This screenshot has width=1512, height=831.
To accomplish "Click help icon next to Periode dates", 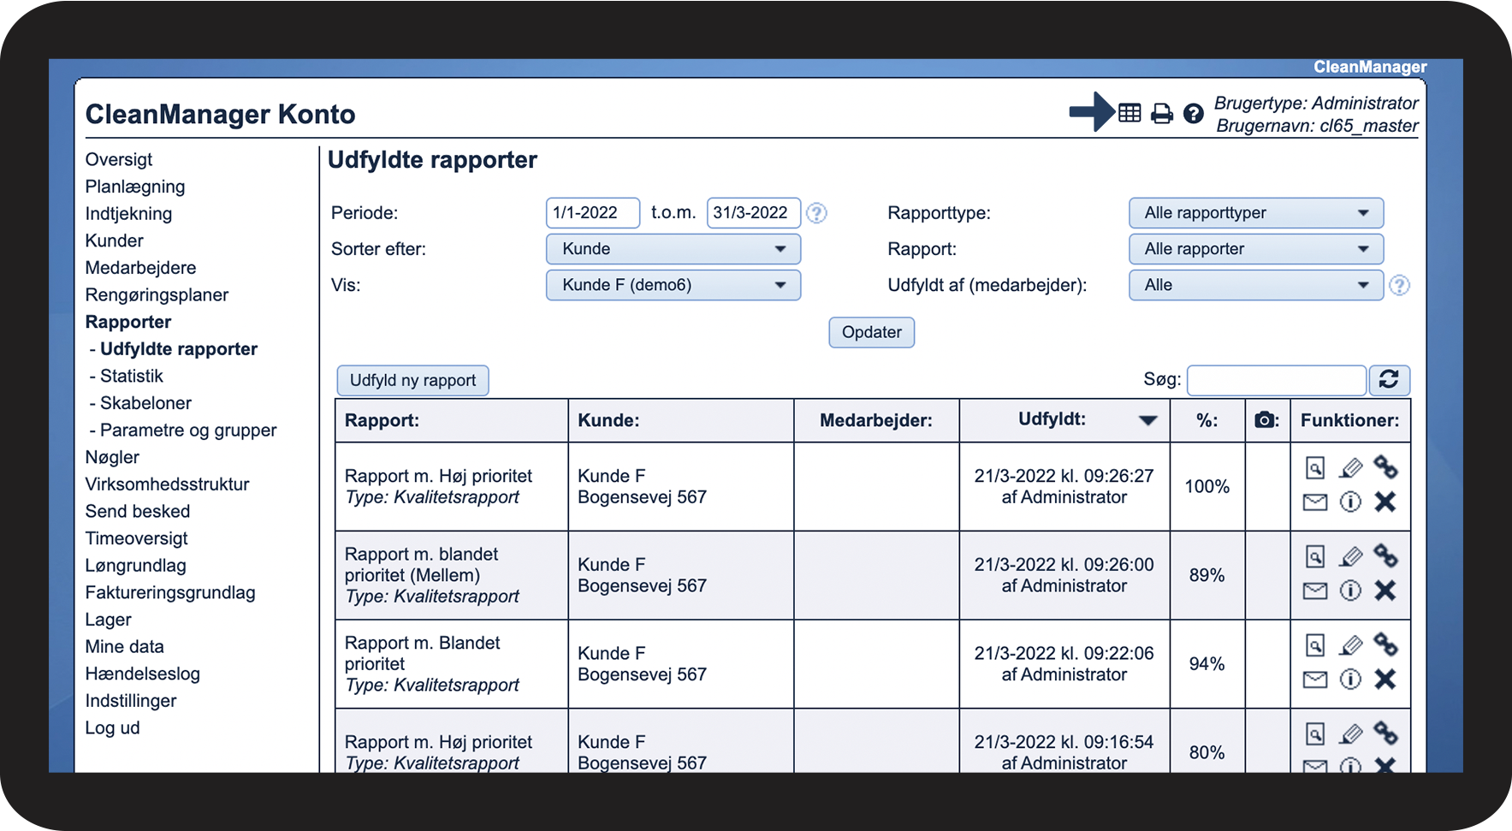I will [817, 213].
